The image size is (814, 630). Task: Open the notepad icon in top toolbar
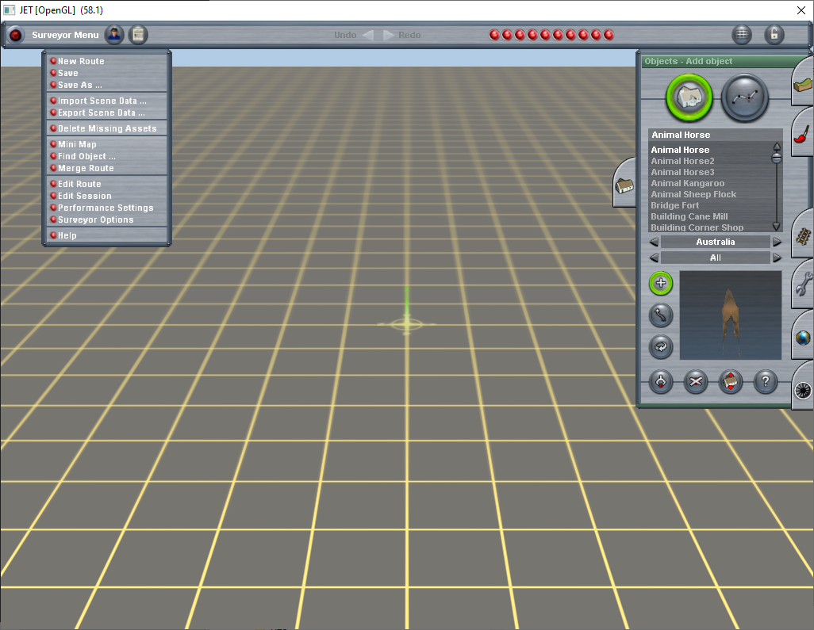(x=138, y=35)
